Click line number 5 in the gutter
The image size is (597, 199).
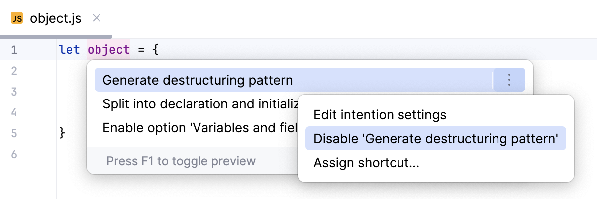[14, 133]
